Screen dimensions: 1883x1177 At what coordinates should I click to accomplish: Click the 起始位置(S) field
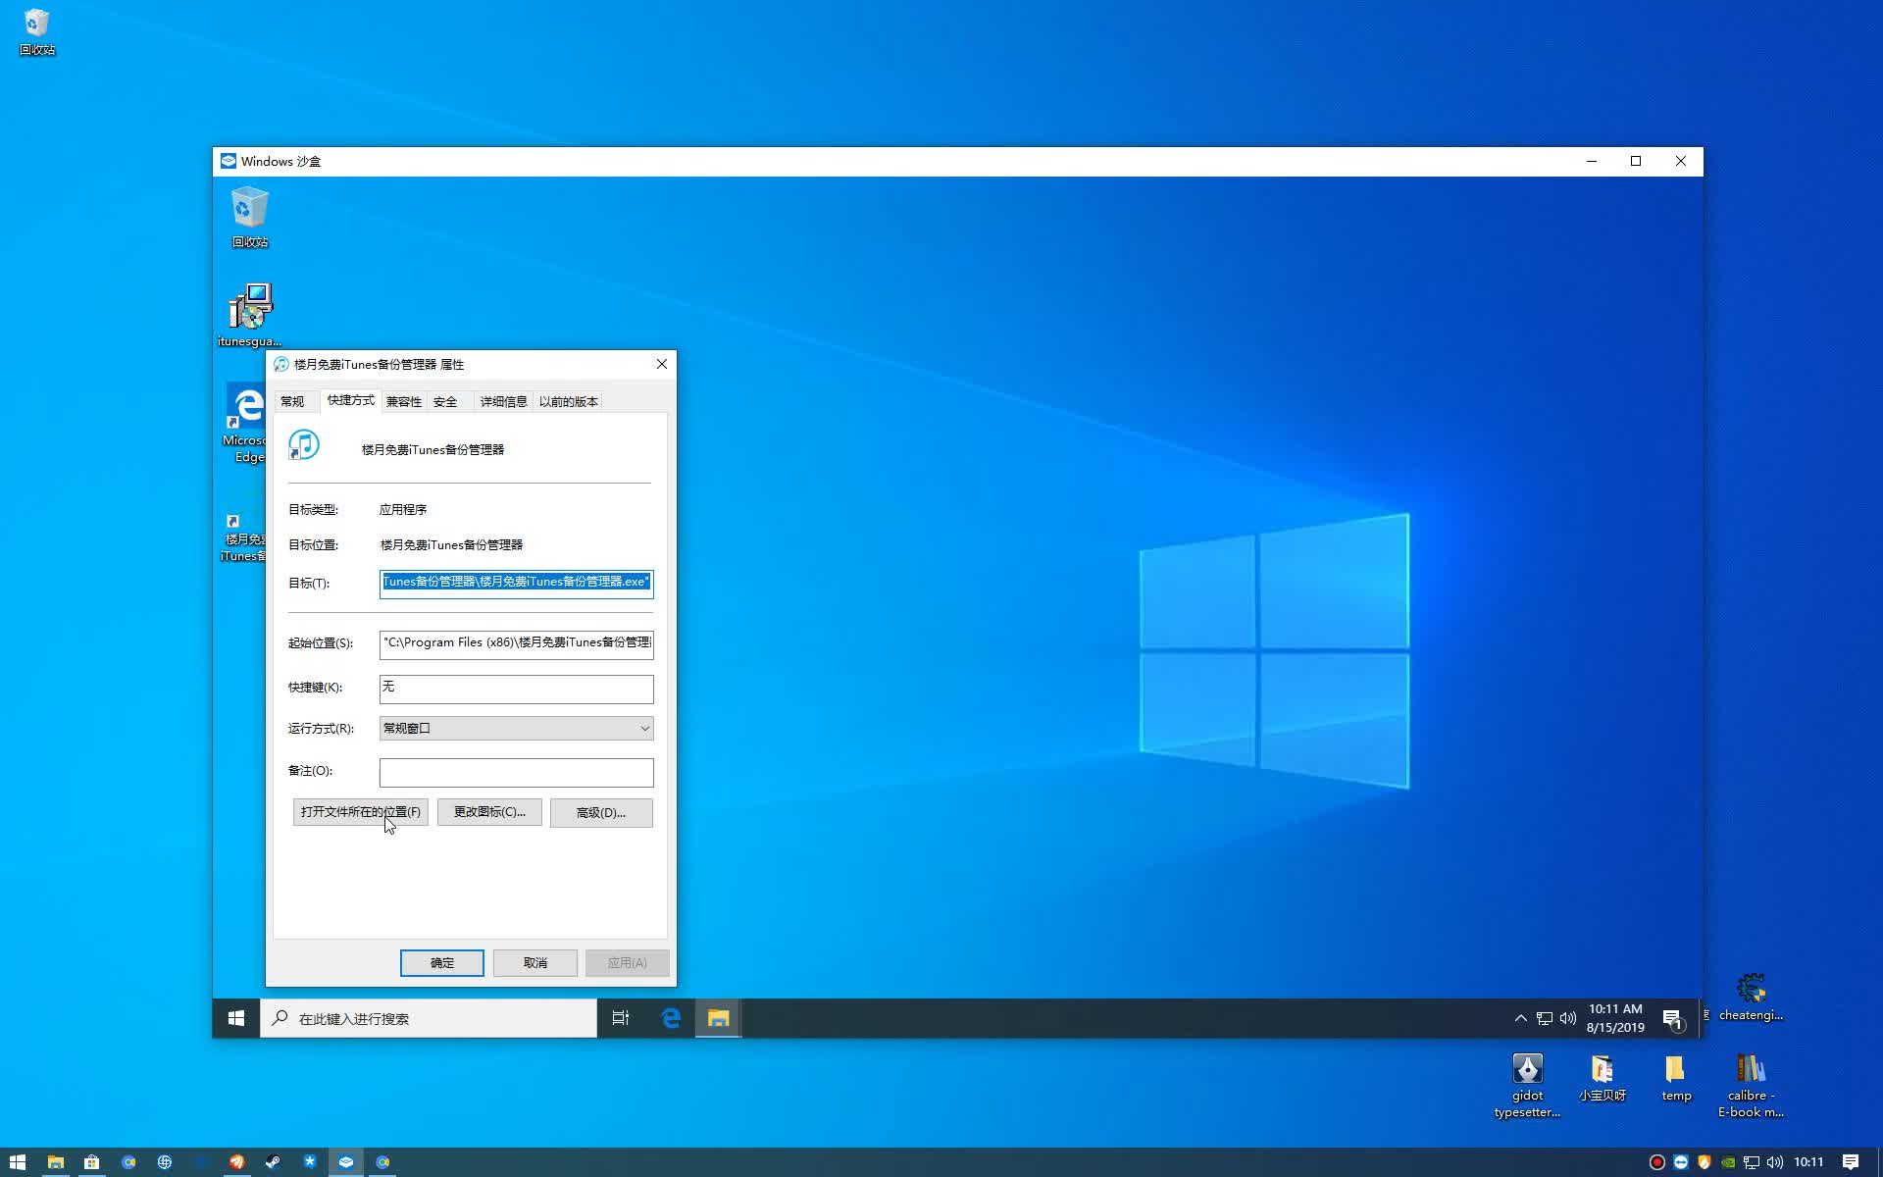(516, 643)
